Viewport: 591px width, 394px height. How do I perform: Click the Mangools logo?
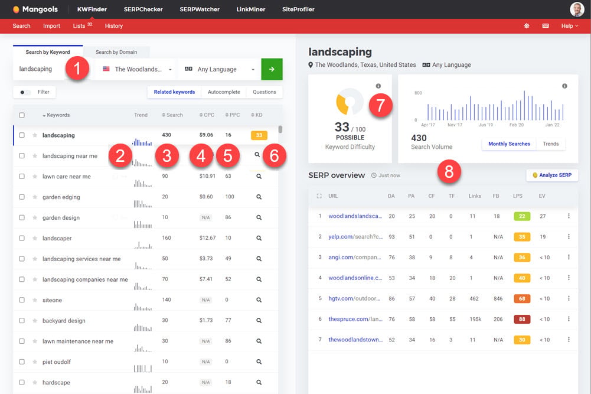tap(35, 9)
